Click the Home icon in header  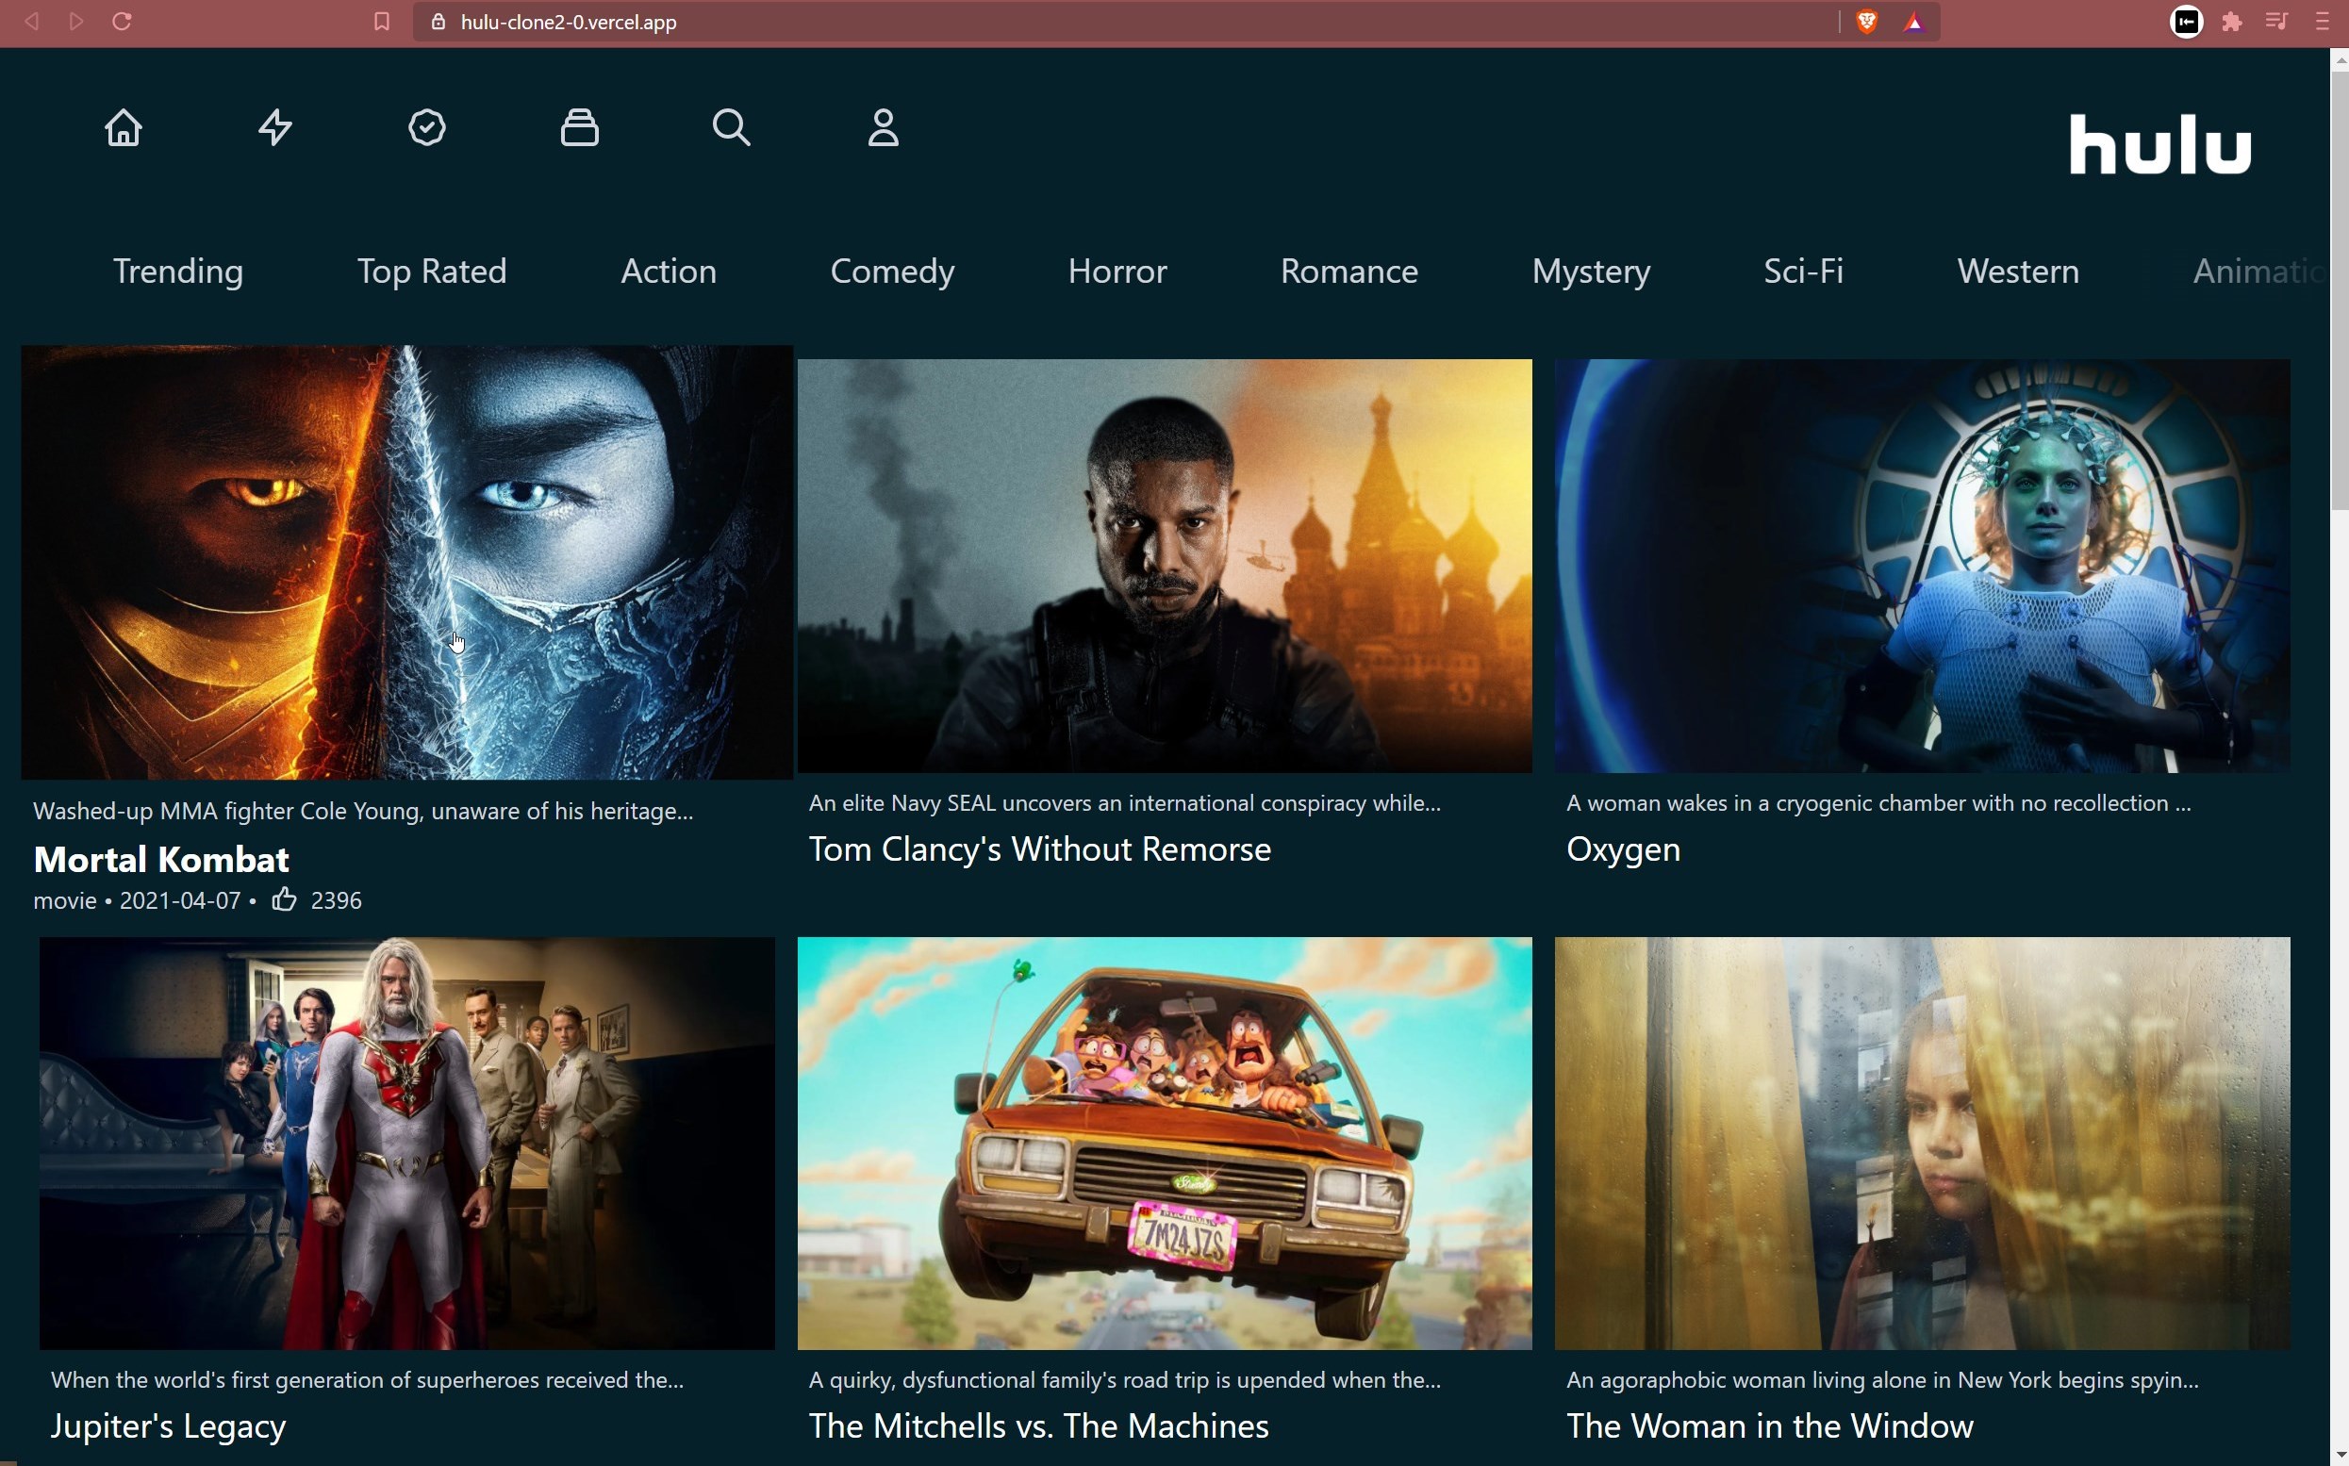tap(124, 127)
